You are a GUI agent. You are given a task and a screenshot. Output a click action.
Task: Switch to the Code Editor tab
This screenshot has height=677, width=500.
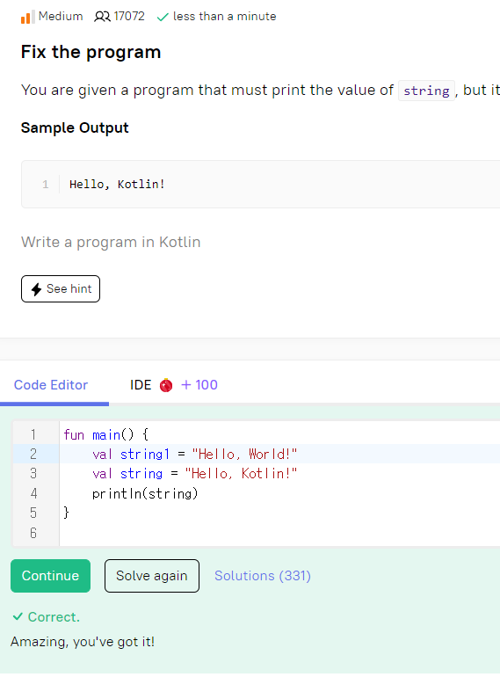51,385
